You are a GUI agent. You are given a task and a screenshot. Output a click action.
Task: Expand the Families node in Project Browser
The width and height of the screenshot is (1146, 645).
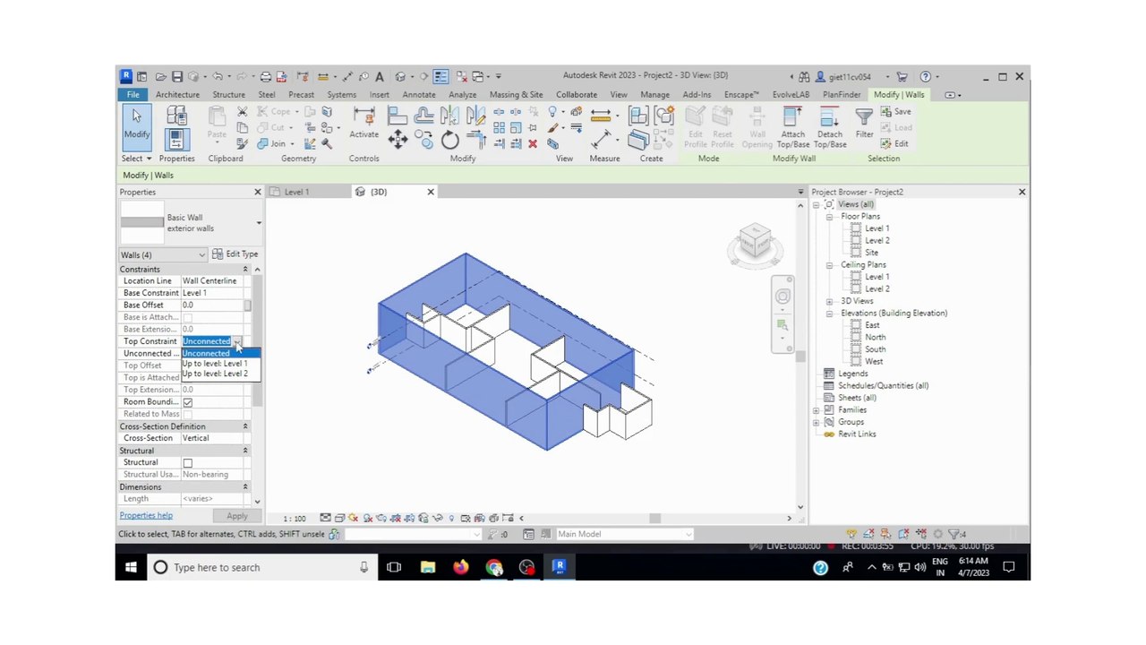click(817, 410)
